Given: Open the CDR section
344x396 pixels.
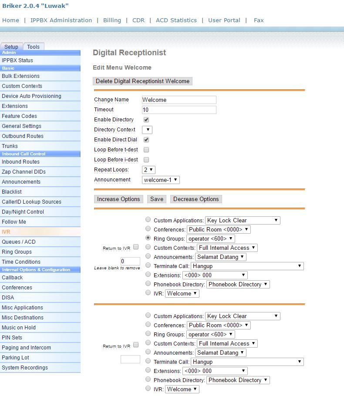Looking at the screenshot, I should (138, 20).
